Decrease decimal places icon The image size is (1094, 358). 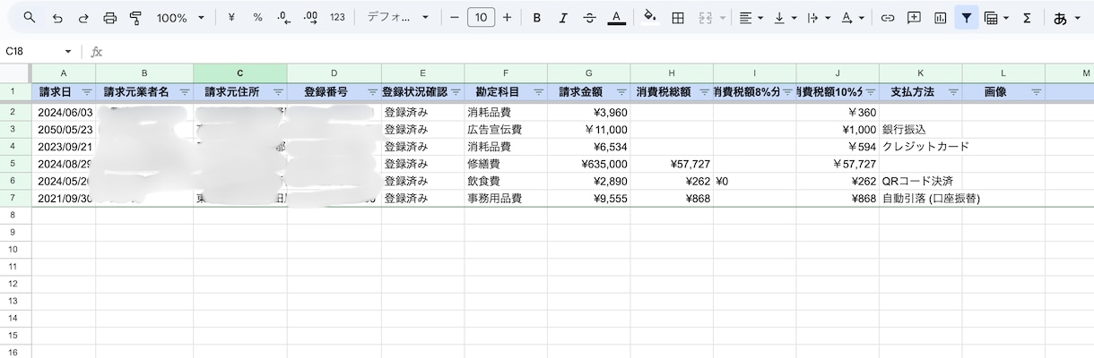pyautogui.click(x=283, y=18)
